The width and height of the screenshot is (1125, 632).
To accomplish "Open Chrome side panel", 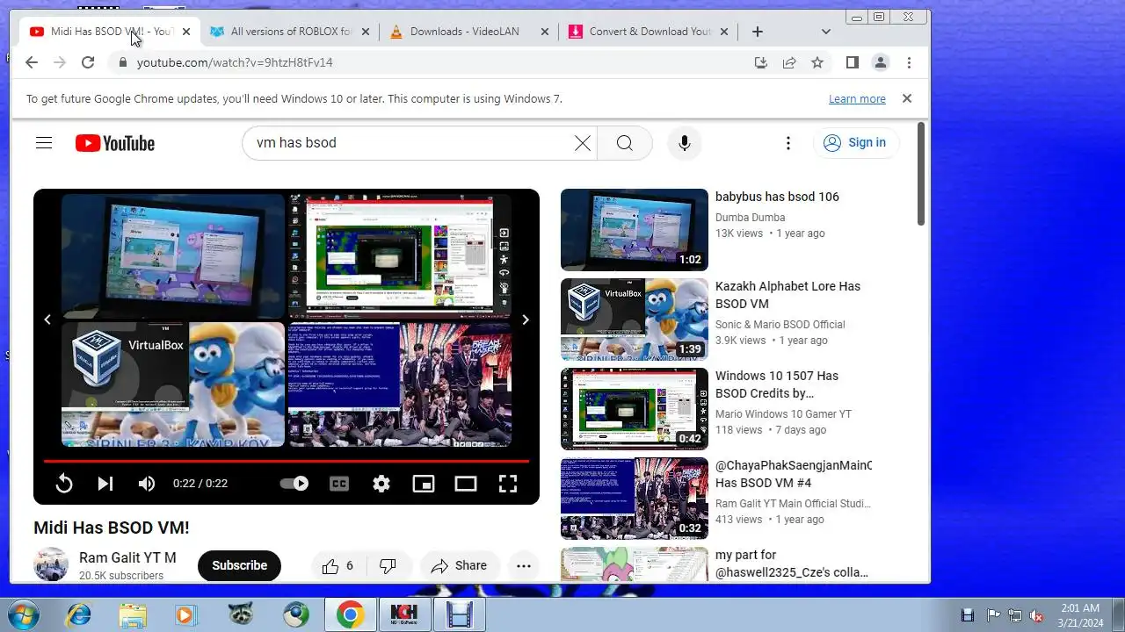I will 852,62.
